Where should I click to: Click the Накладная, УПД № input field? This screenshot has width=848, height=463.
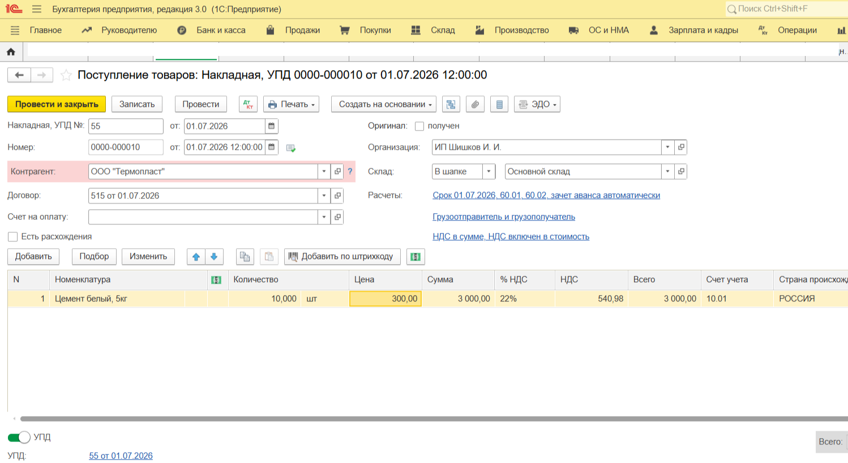pos(126,126)
